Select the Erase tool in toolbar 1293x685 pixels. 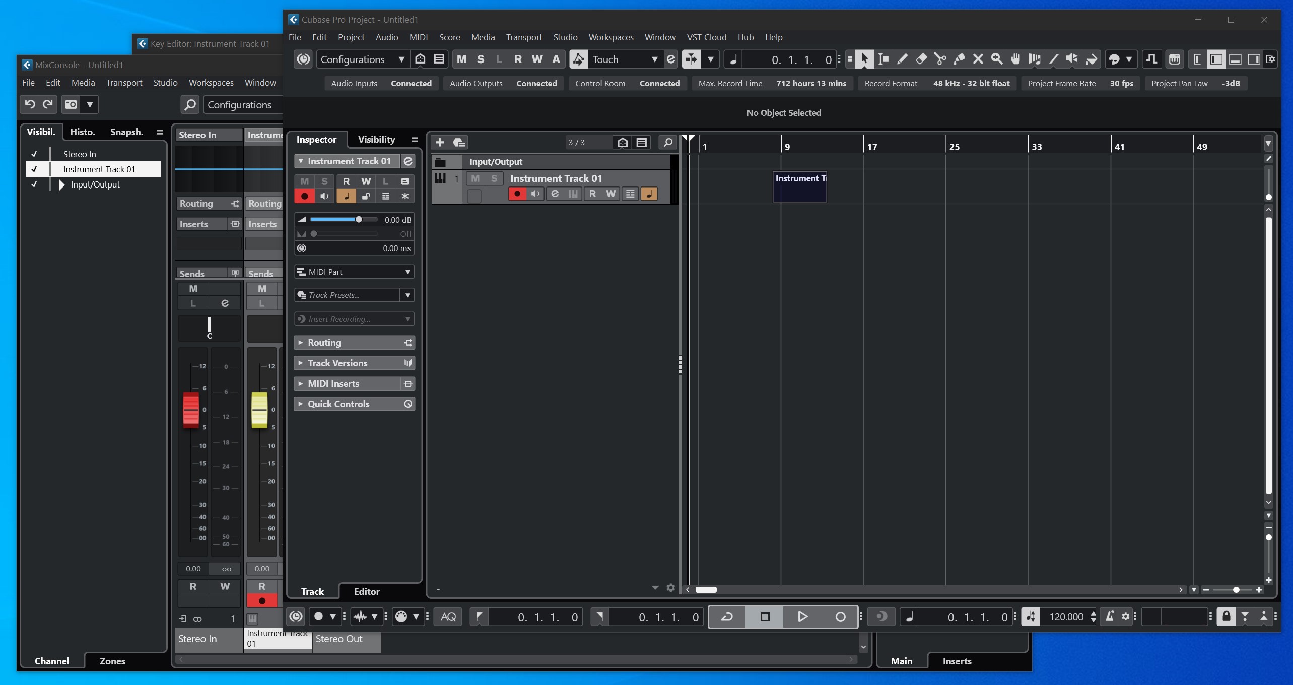[x=921, y=59]
